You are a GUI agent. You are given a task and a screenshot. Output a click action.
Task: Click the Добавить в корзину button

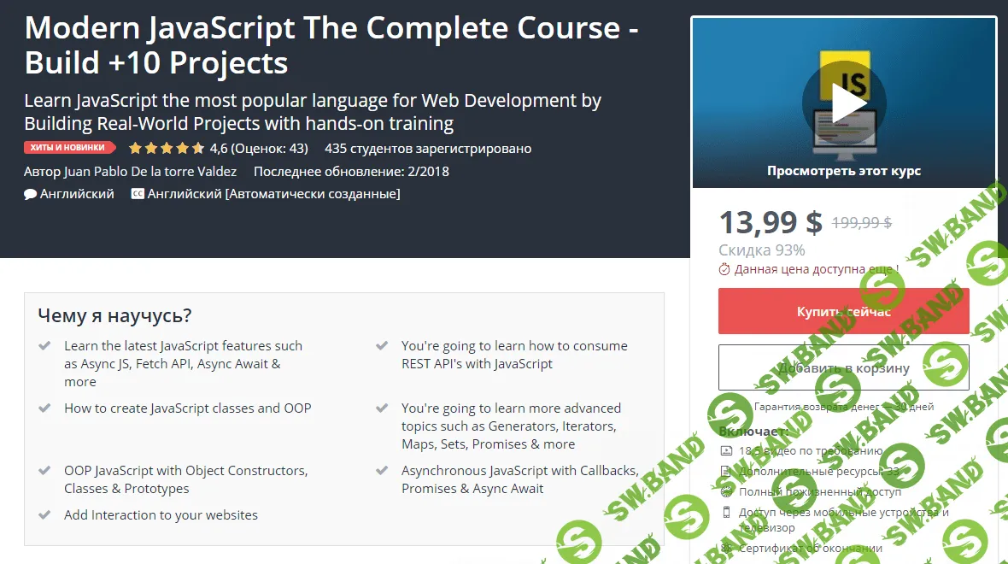[843, 367]
